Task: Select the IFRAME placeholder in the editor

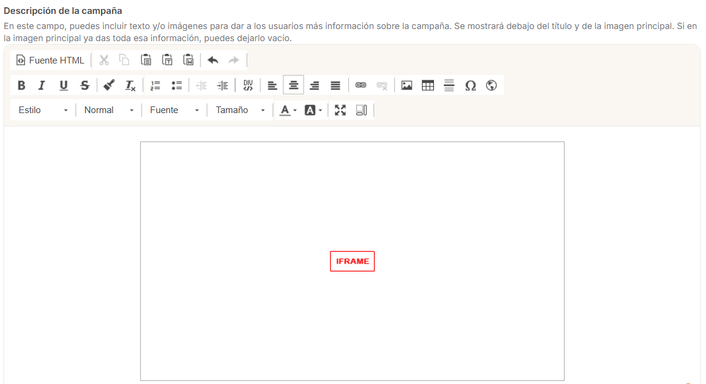Action: pyautogui.click(x=352, y=261)
